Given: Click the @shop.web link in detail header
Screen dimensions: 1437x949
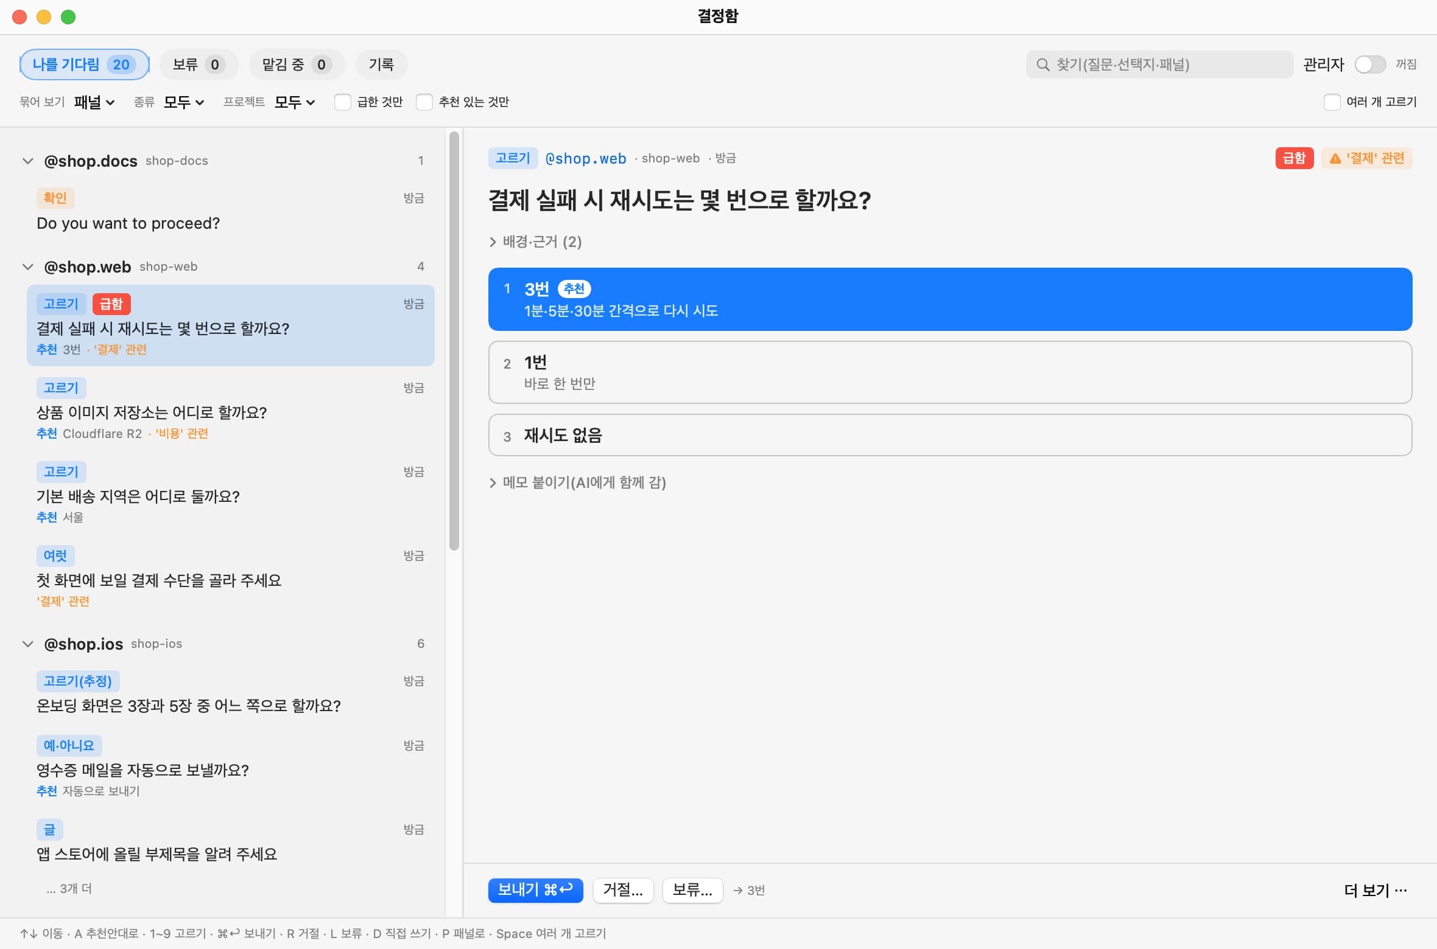Looking at the screenshot, I should click(x=586, y=159).
